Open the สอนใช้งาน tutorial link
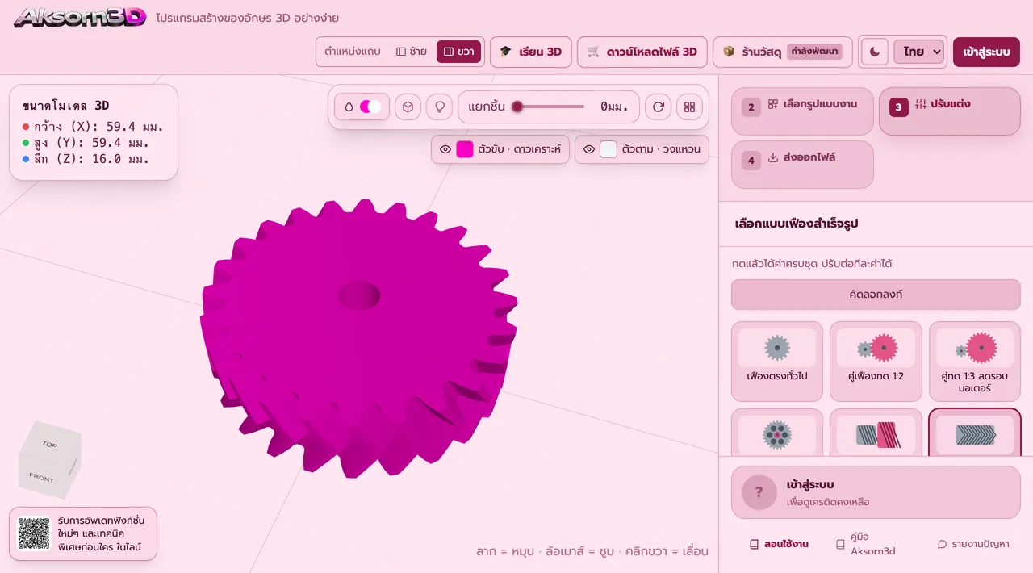The image size is (1033, 573). pyautogui.click(x=779, y=544)
